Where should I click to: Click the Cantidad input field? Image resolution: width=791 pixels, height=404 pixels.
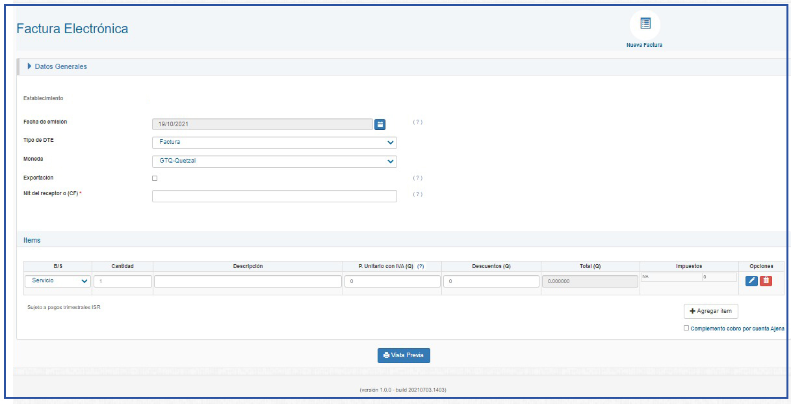[x=123, y=282]
